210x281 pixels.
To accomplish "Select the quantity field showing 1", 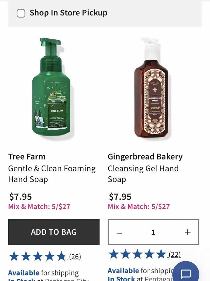I will point(153,232).
